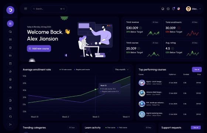Change language via the flag icon
207x133 pixels.
[179, 9]
